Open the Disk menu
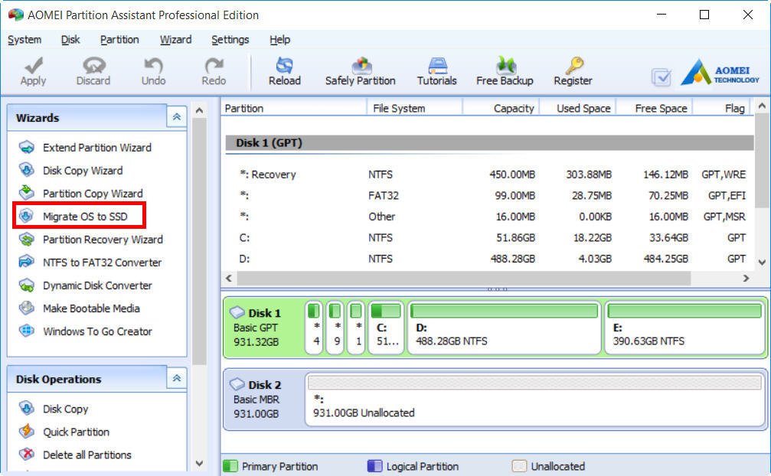The height and width of the screenshot is (476, 771). [70, 40]
